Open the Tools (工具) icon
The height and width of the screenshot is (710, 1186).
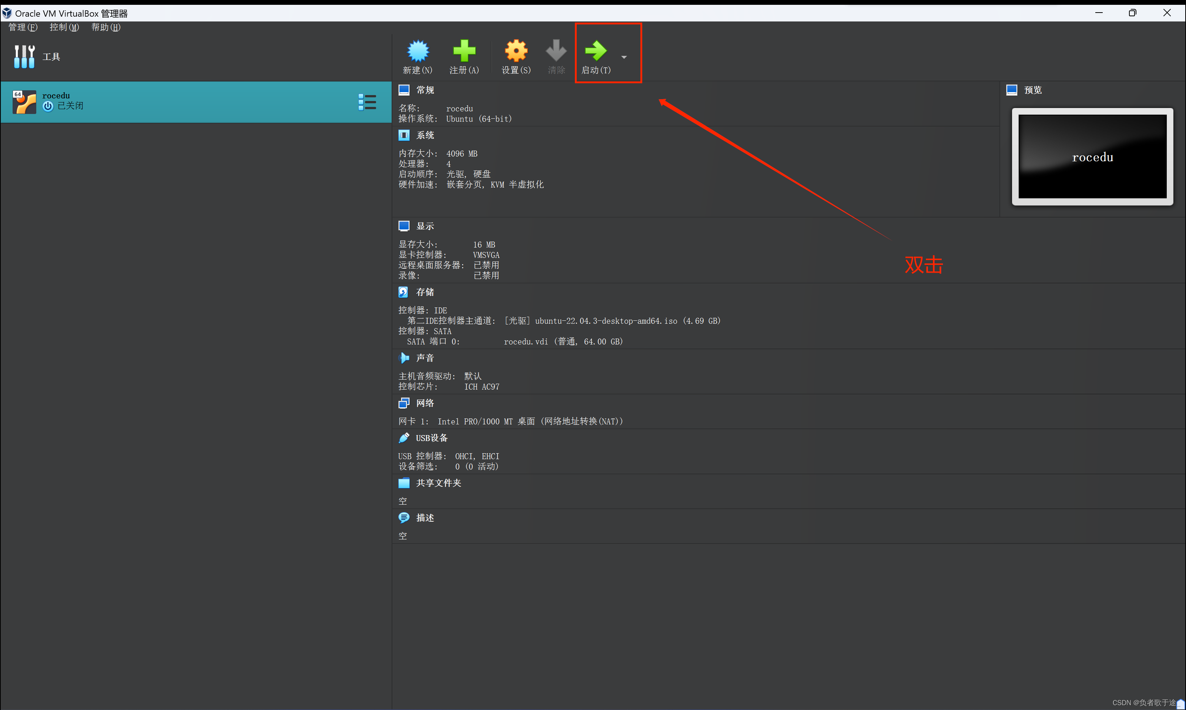click(24, 57)
